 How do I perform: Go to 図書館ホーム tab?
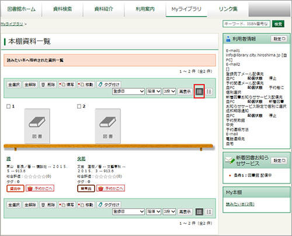click(x=21, y=9)
